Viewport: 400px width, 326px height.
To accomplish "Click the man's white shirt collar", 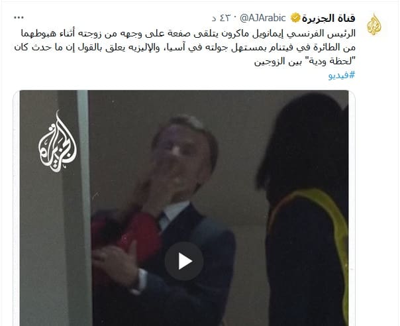I will (175, 213).
